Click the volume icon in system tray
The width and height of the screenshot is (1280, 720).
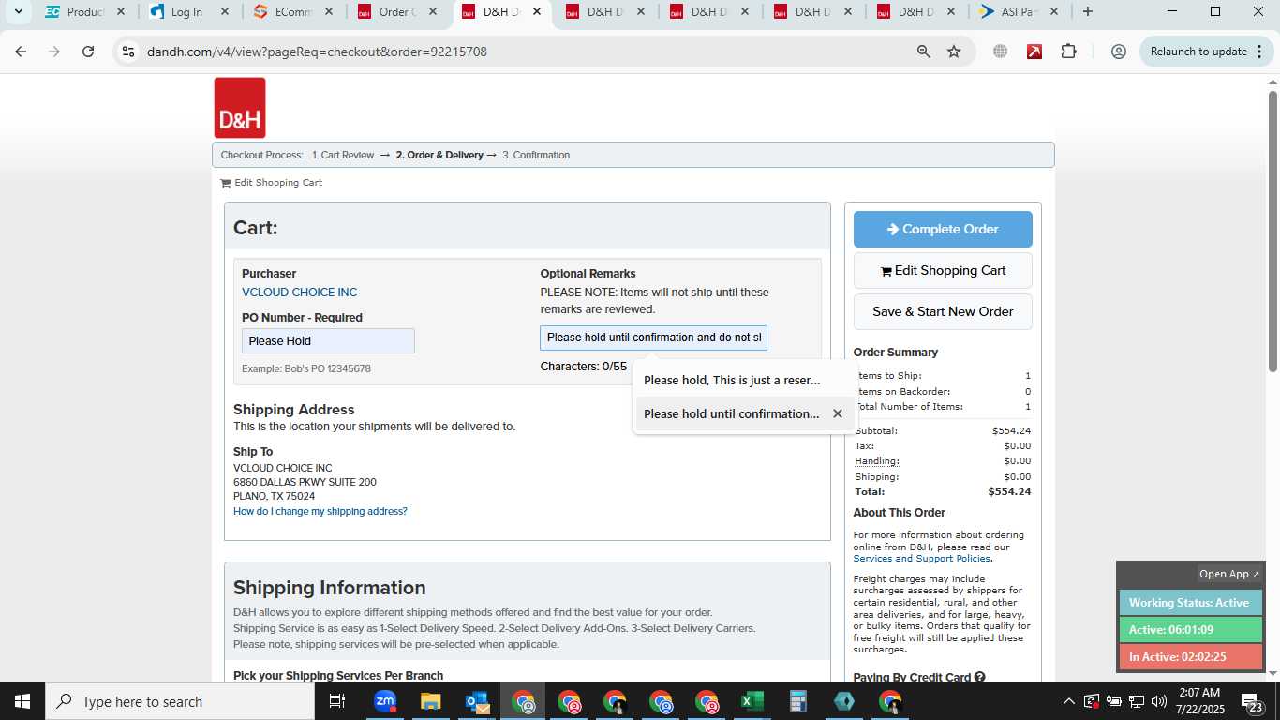(1159, 701)
